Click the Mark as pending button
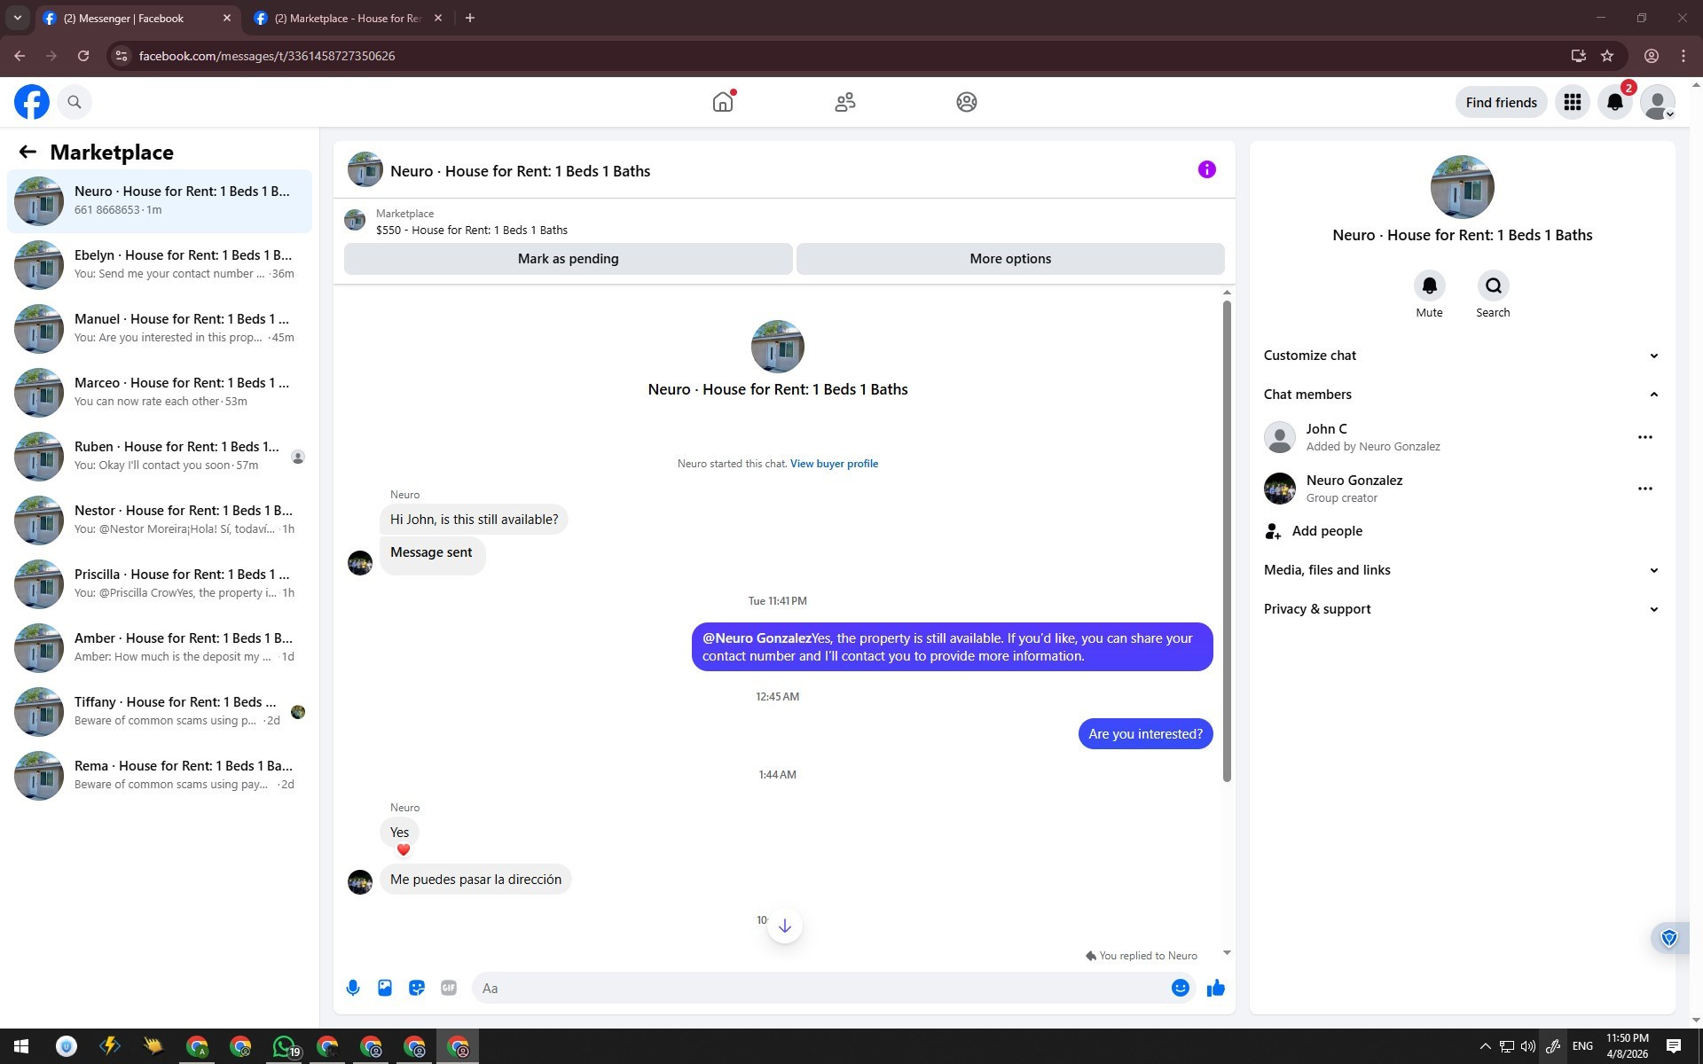This screenshot has width=1703, height=1064. pos(568,259)
